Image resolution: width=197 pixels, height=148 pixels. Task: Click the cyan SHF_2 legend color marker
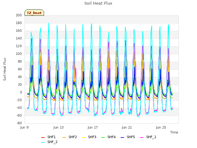(43, 142)
